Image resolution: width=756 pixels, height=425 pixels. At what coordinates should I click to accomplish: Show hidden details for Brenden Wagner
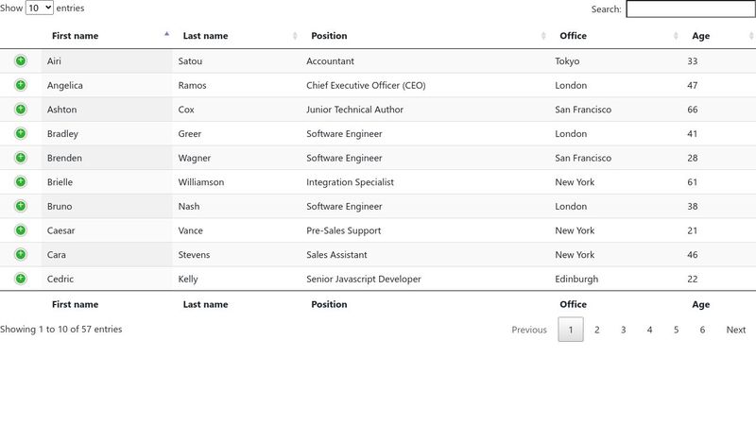[21, 158]
